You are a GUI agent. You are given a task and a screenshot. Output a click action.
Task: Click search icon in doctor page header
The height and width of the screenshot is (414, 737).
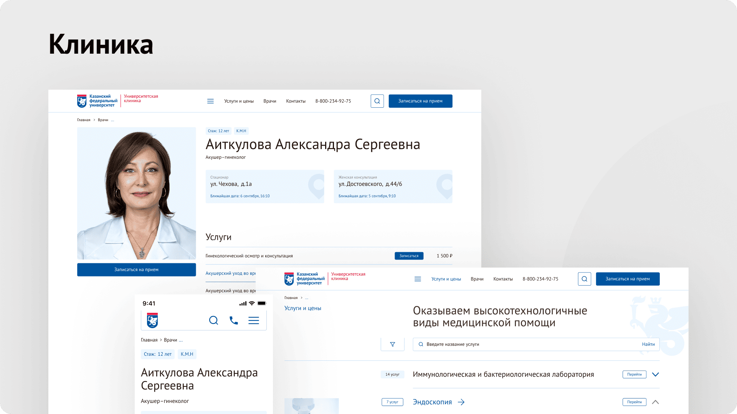pos(377,101)
